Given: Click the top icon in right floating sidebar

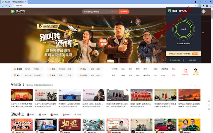Looking at the screenshot, I should [x=209, y=101].
